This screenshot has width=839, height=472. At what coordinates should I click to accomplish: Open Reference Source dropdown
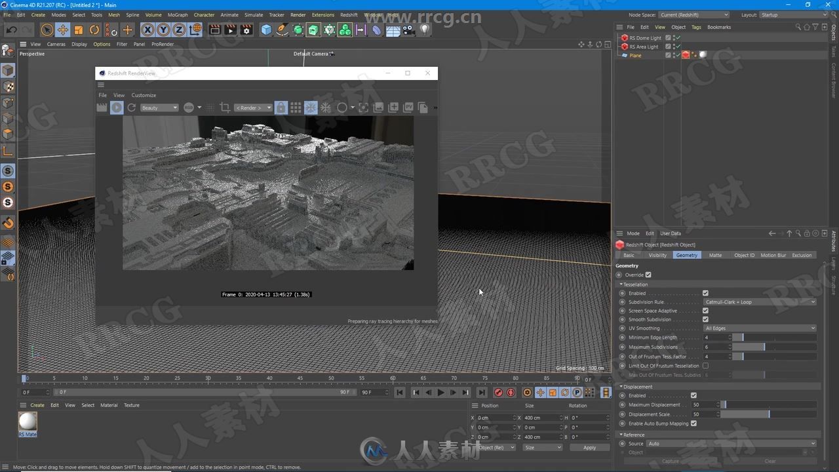pos(732,444)
